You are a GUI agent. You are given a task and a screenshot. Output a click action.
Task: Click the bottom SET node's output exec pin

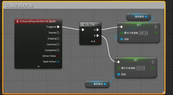tap(153, 62)
